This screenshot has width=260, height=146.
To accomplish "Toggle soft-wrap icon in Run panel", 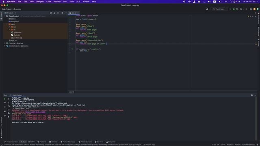I will click(x=9, y=106).
